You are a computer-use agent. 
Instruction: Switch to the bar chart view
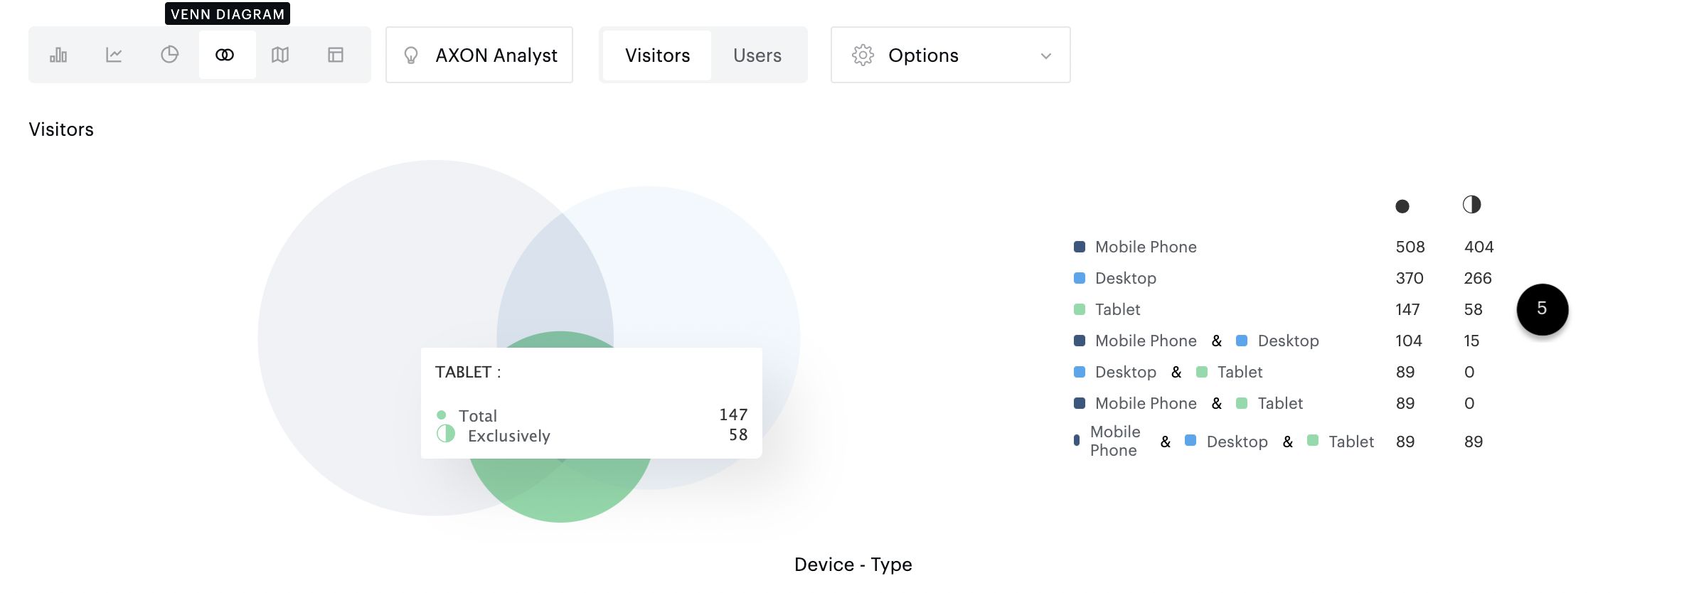coord(58,55)
